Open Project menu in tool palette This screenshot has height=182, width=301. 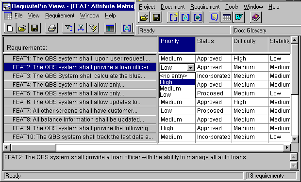pos(147,7)
